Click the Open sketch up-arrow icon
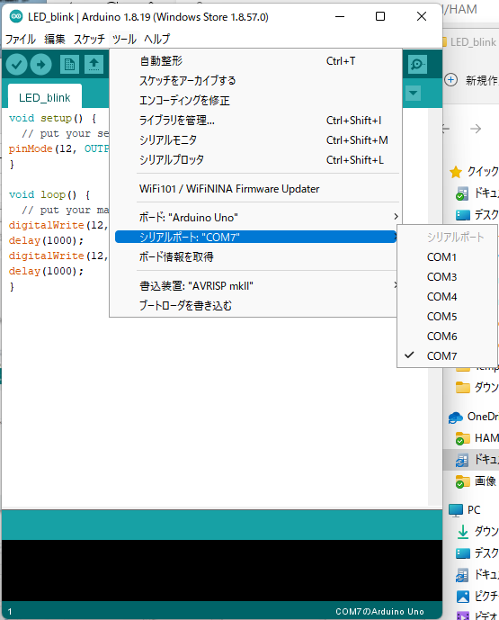 [x=94, y=65]
